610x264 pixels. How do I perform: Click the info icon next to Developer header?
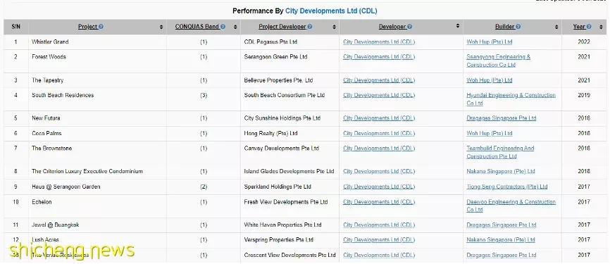[x=410, y=27]
